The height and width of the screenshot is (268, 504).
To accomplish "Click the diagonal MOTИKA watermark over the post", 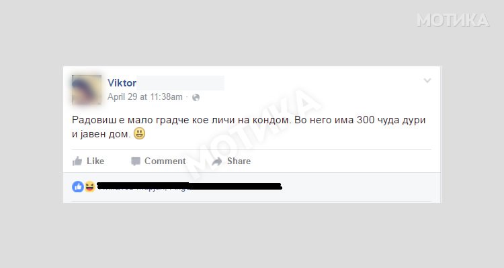I will (252, 135).
